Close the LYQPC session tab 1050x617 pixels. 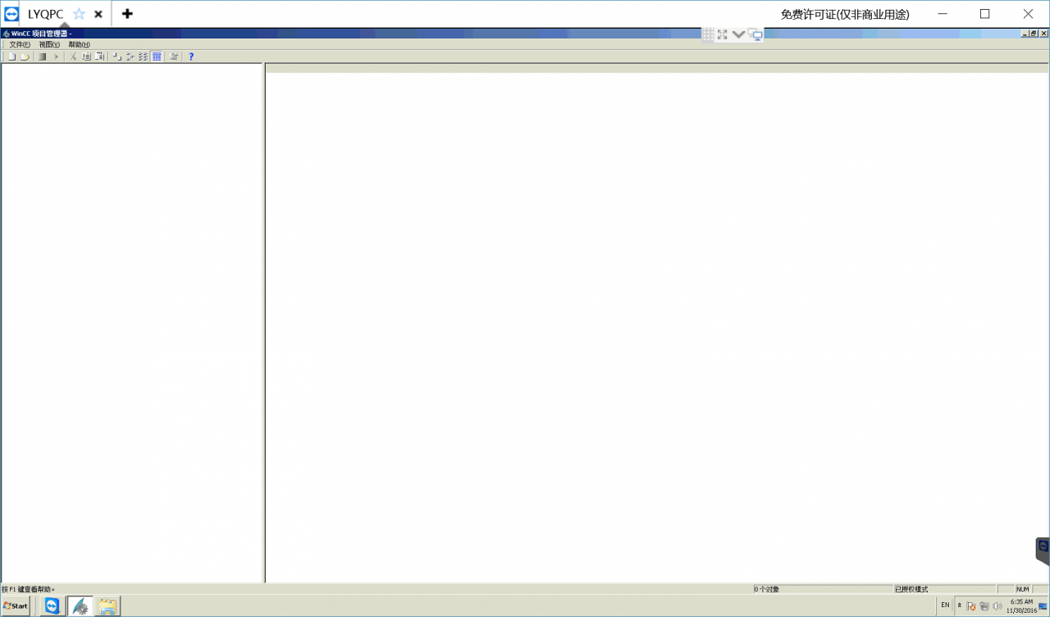[x=98, y=14]
